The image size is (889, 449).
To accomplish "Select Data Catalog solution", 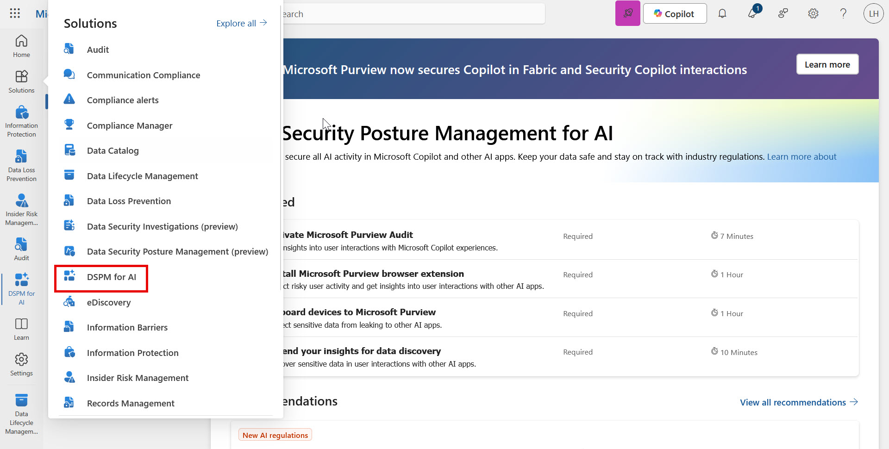I will point(113,150).
